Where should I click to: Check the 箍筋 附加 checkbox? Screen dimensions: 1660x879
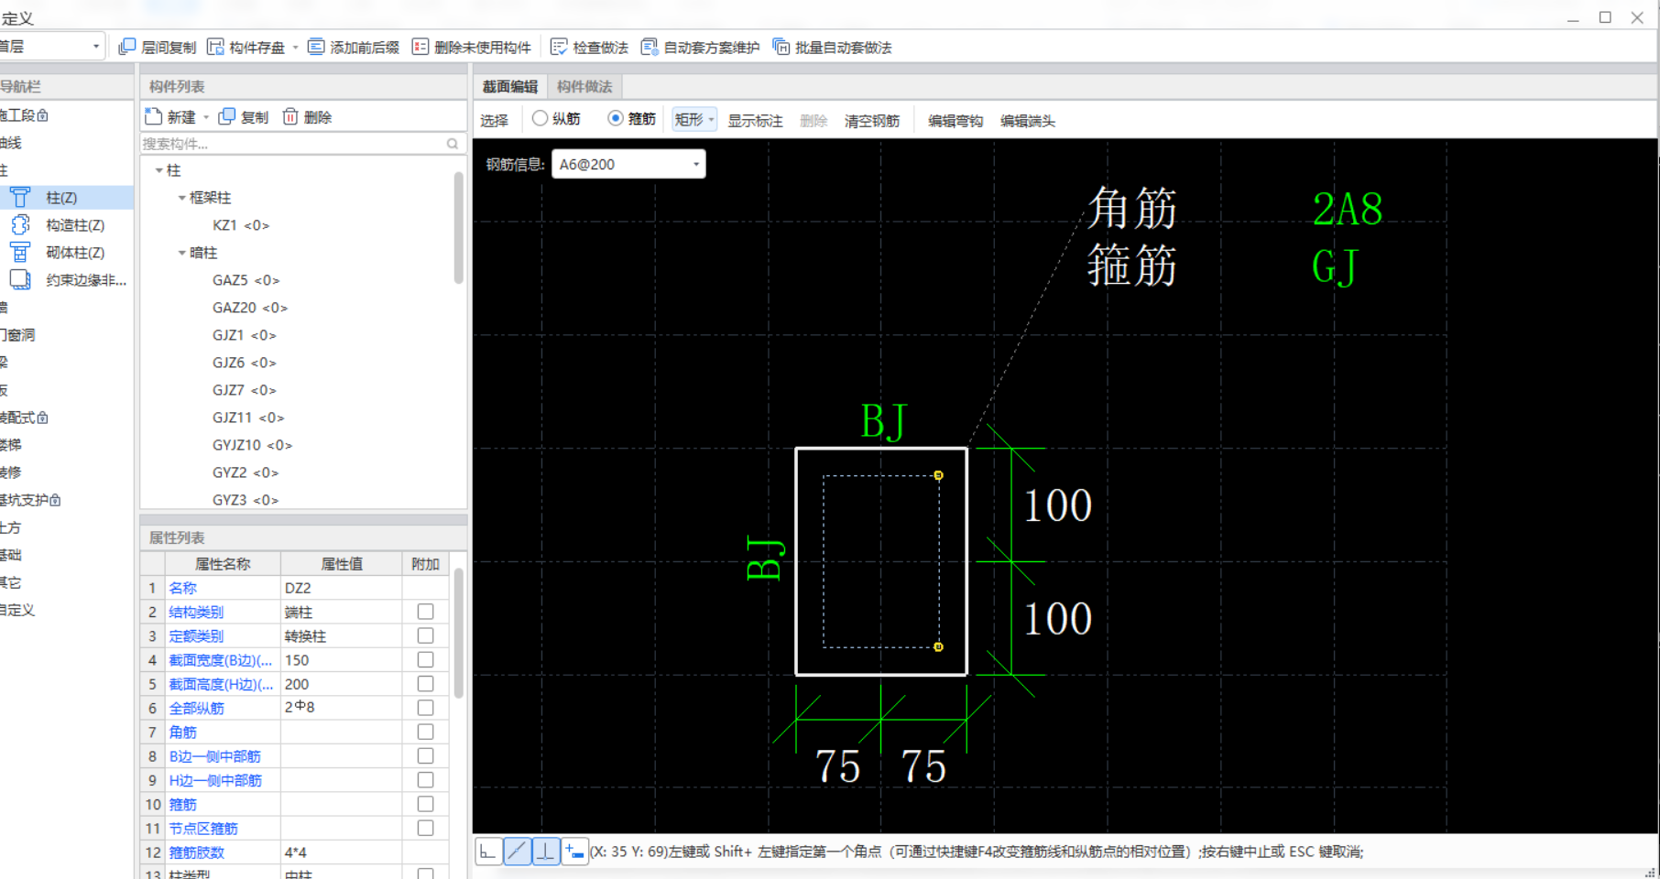pos(425,804)
